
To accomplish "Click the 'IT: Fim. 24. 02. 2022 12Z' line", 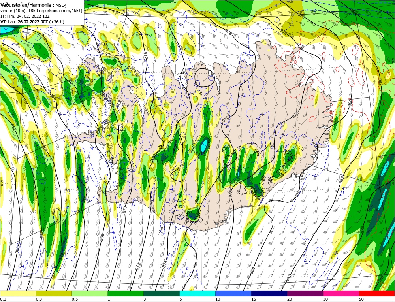I will point(25,16).
